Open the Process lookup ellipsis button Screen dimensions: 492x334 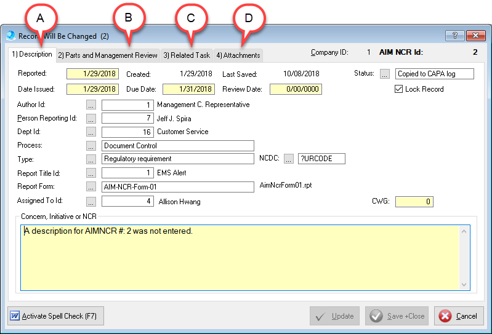[x=91, y=146]
